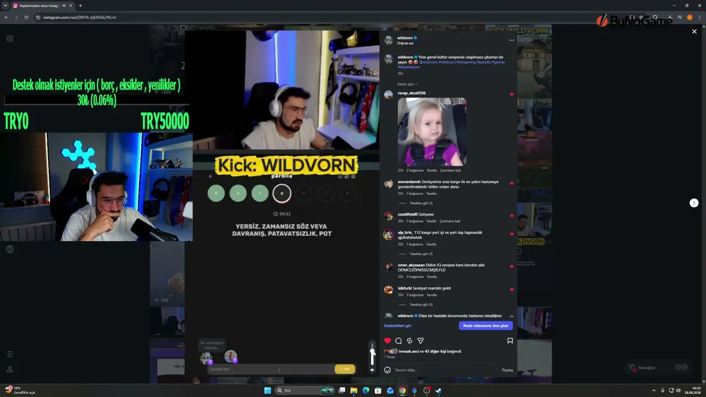706x397 pixels.
Task: Open the hamburger More menu in the left sidebar
Action: (x=10, y=354)
